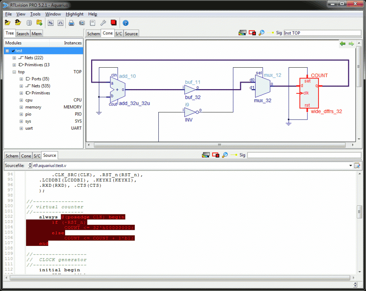The height and width of the screenshot is (291, 366).
Task: Open the magnifier search icon above the Cone view
Action: 261,33
